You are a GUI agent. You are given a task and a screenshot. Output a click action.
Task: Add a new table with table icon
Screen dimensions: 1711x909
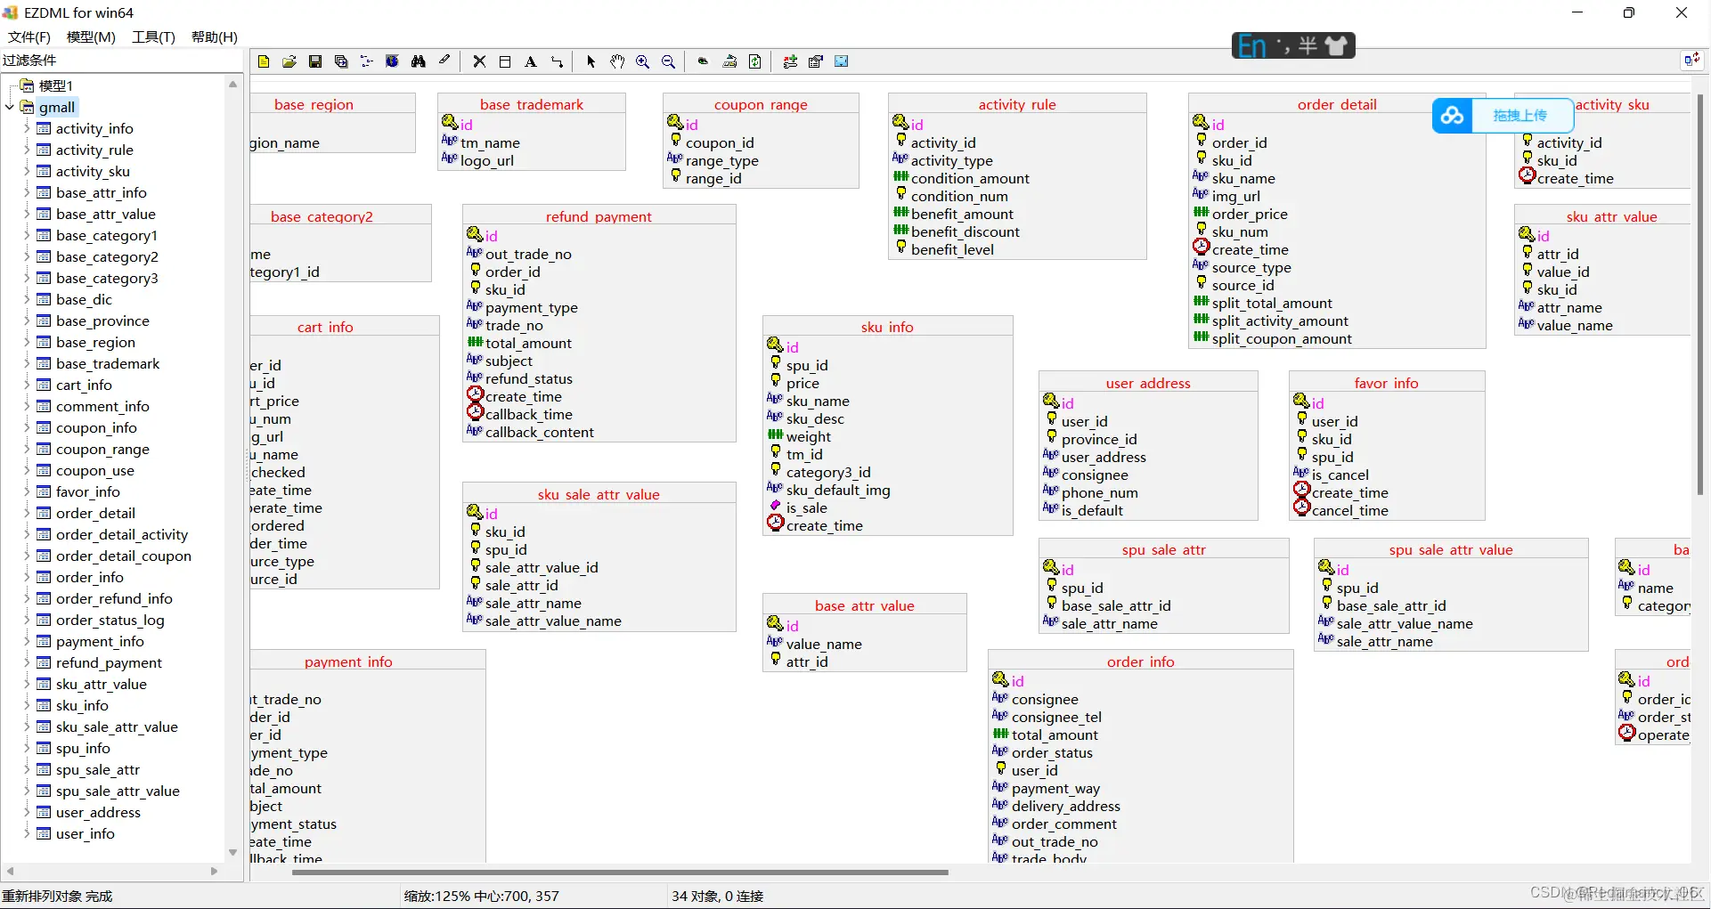(x=505, y=61)
